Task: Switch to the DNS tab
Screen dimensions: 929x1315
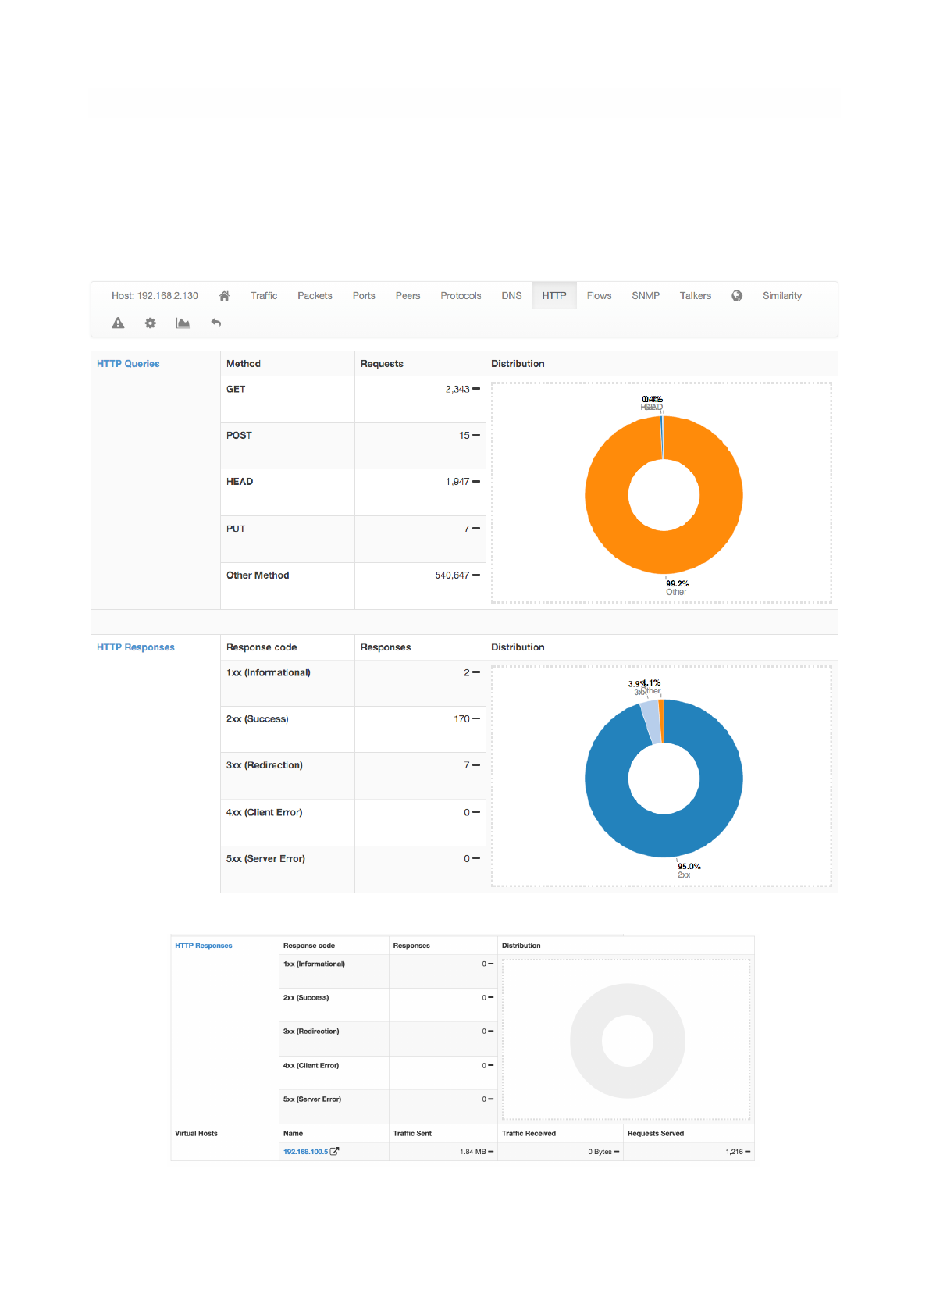Action: pyautogui.click(x=511, y=296)
